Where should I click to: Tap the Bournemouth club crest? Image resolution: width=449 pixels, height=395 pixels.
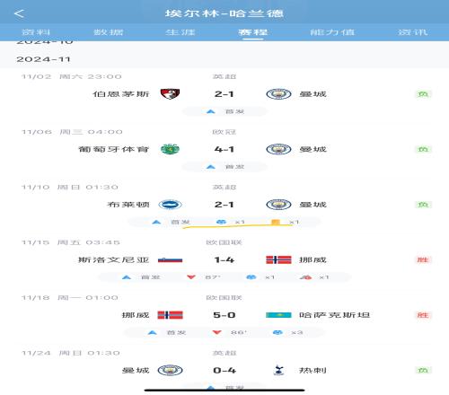pos(170,94)
